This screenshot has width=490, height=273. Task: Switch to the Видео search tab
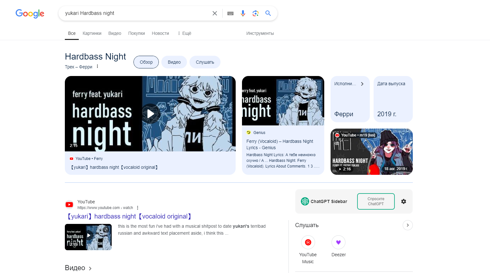[x=115, y=33]
